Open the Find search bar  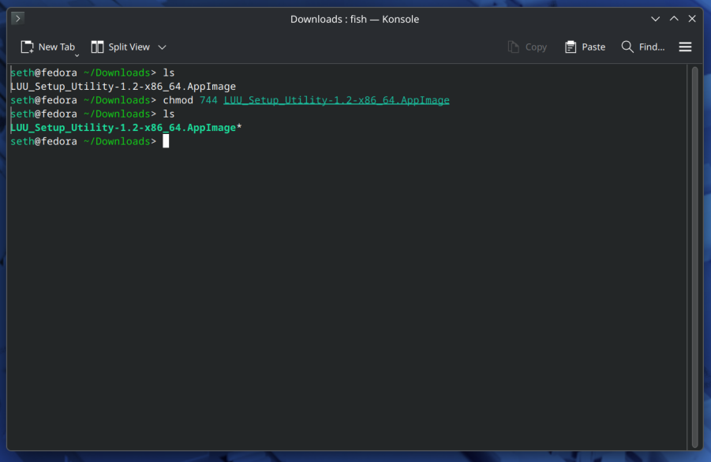click(x=643, y=47)
